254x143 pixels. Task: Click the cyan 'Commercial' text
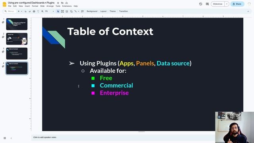(x=116, y=85)
